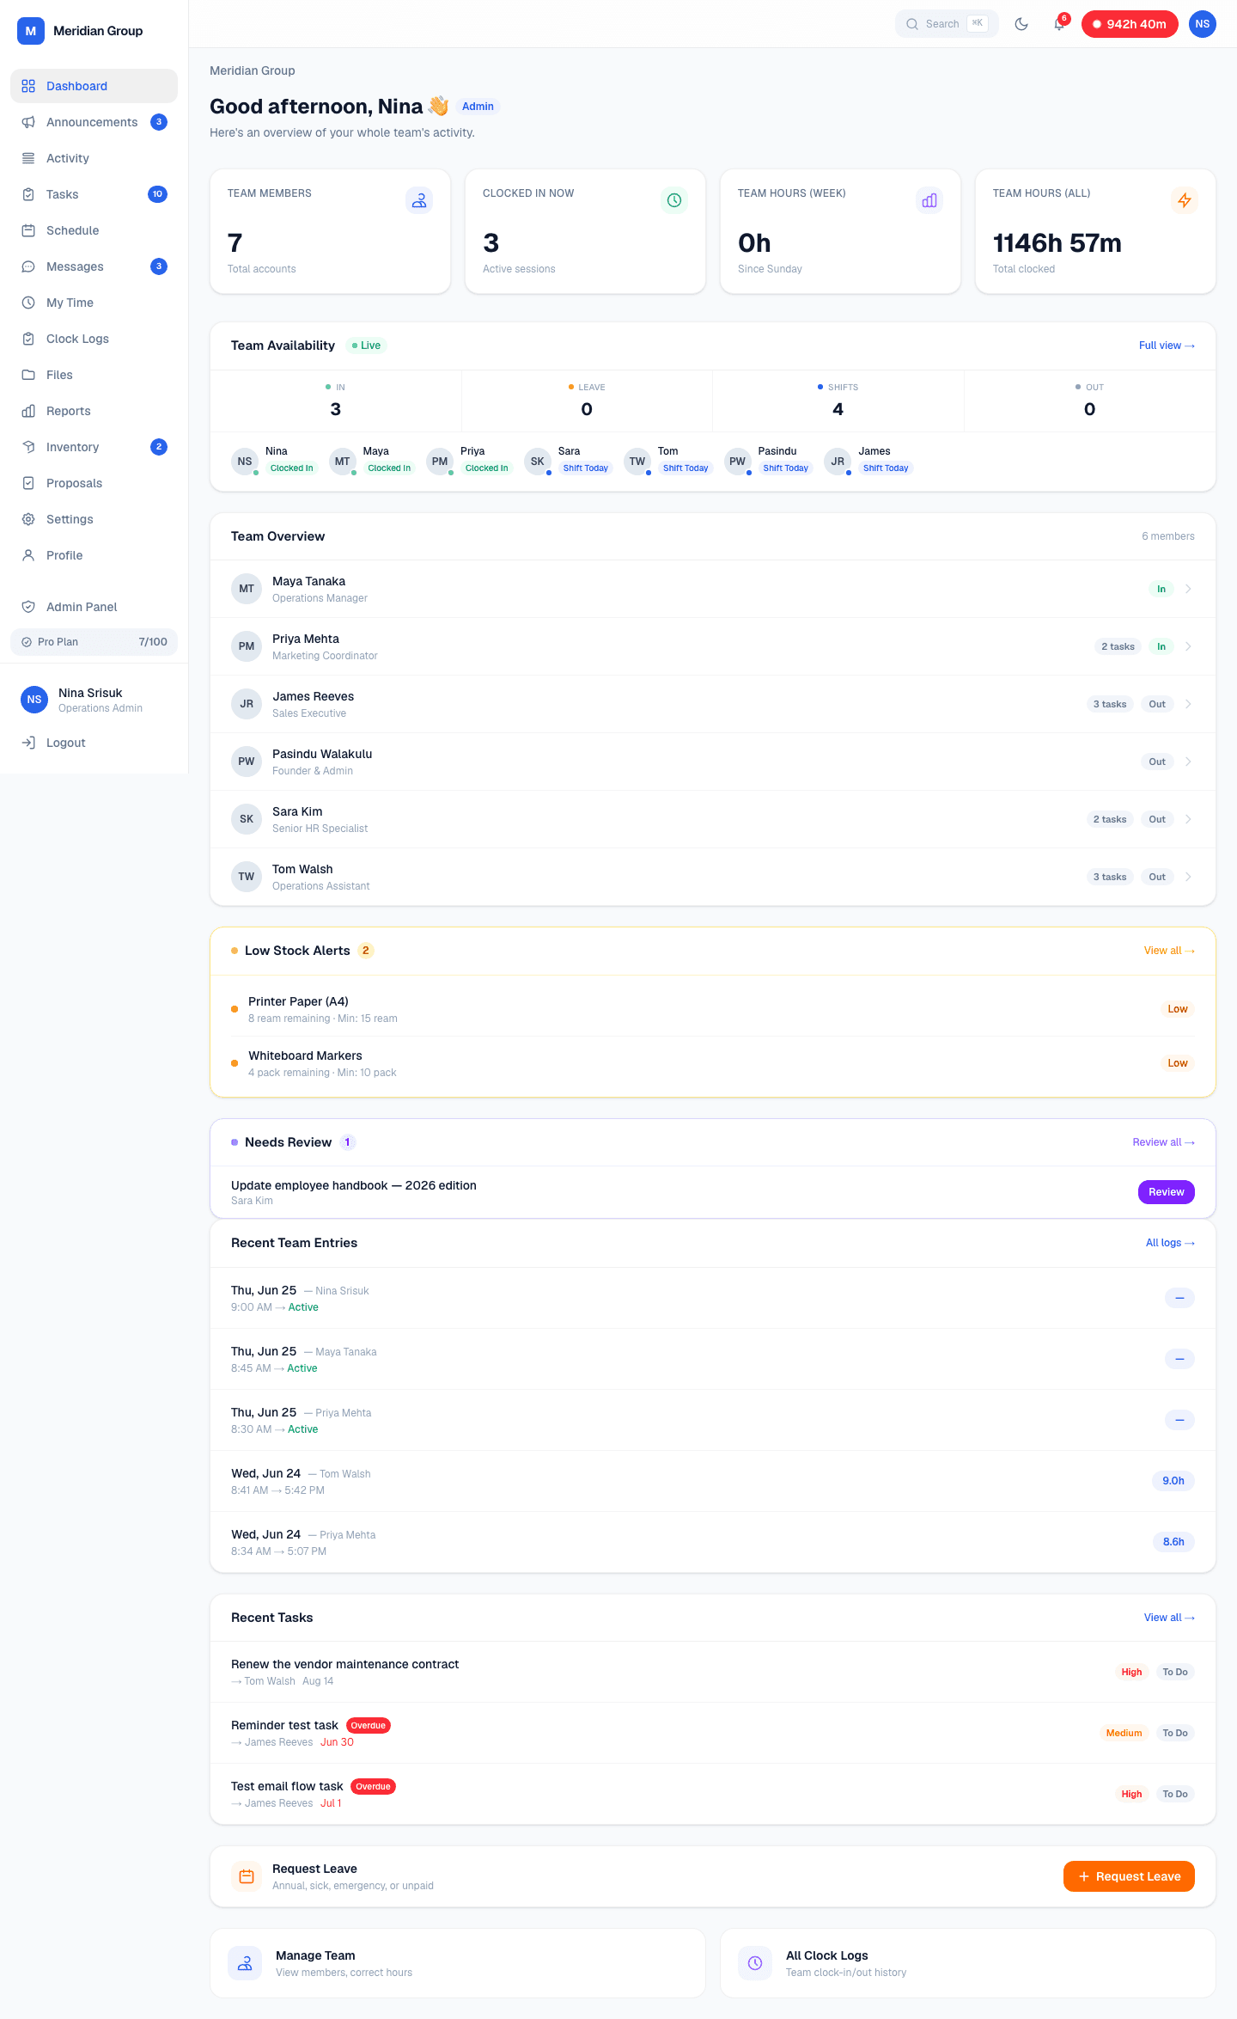Open Test email flow task
Viewport: 1237px width, 2019px height.
point(713,1794)
